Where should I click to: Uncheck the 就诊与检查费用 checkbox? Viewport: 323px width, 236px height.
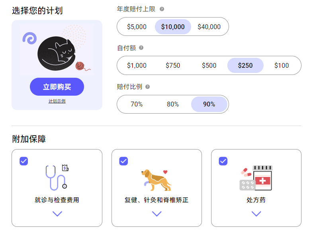click(x=23, y=161)
